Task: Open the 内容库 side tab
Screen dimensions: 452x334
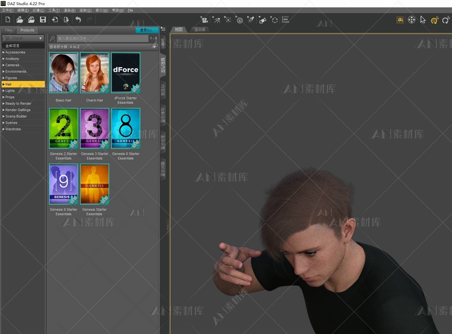Action: (163, 90)
